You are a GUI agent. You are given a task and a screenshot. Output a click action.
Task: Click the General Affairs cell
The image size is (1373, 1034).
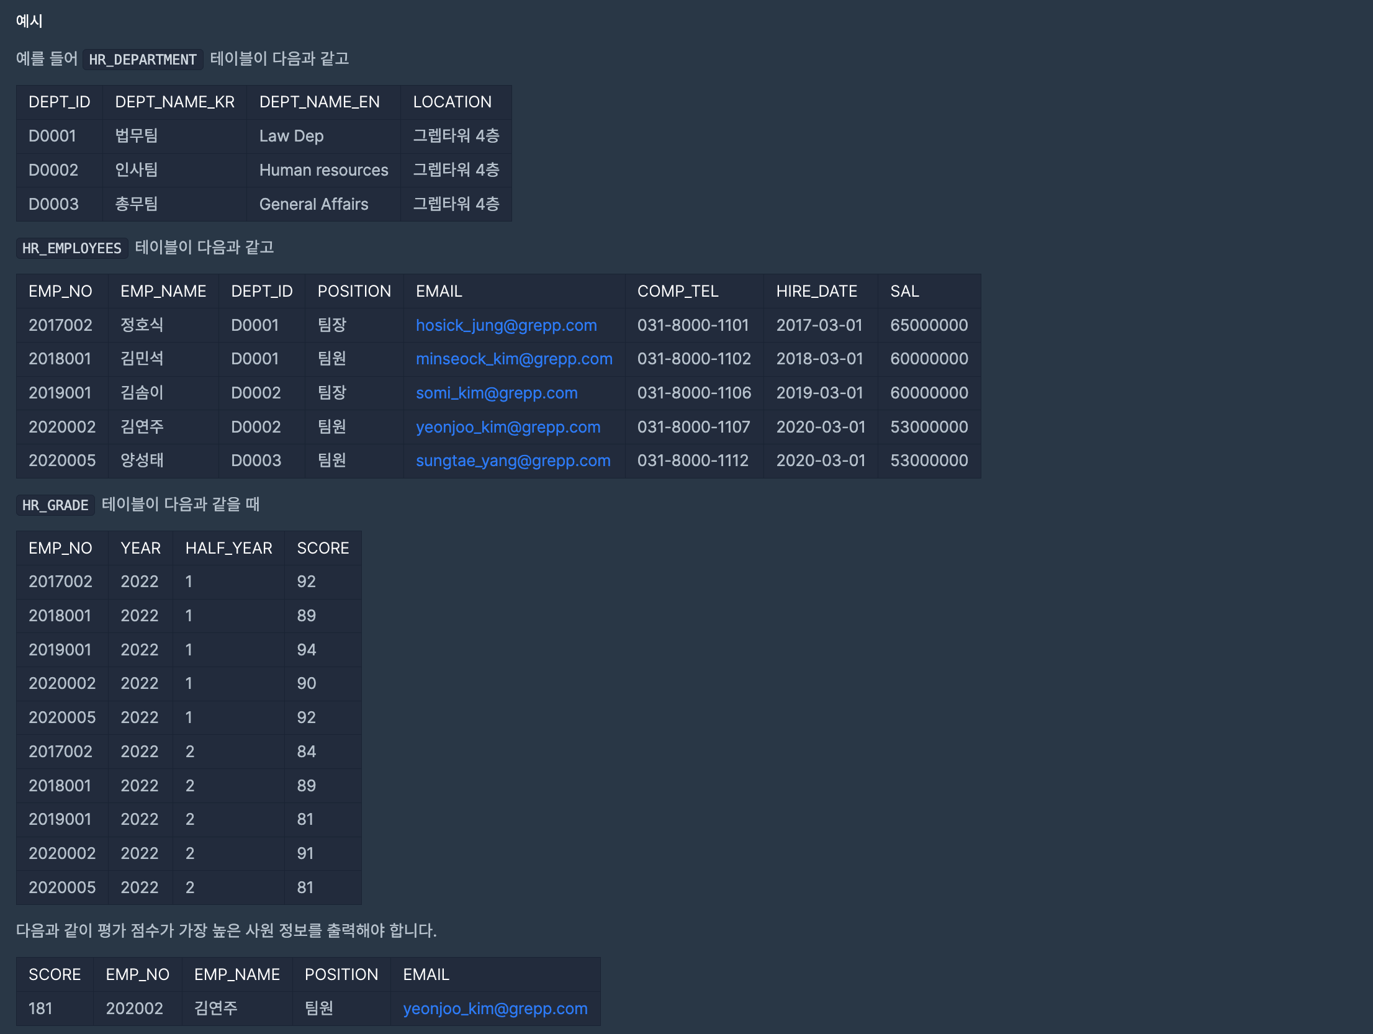[x=313, y=204]
